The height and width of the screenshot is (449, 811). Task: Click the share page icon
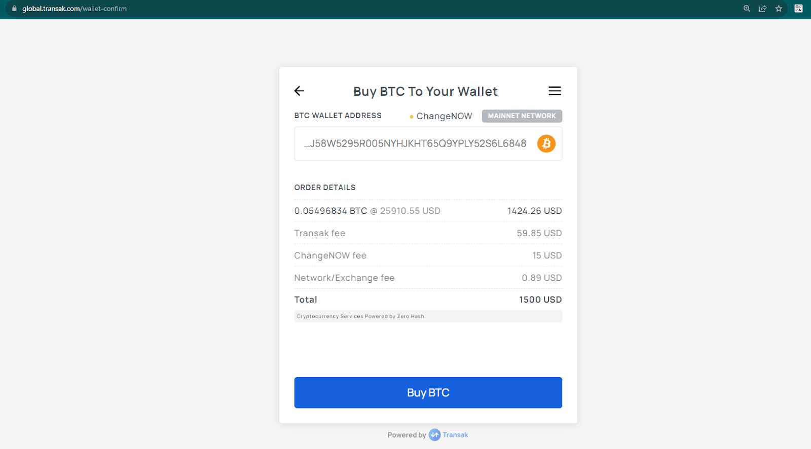(762, 9)
